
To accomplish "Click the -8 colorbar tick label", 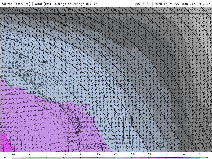I will [x=166, y=154].
